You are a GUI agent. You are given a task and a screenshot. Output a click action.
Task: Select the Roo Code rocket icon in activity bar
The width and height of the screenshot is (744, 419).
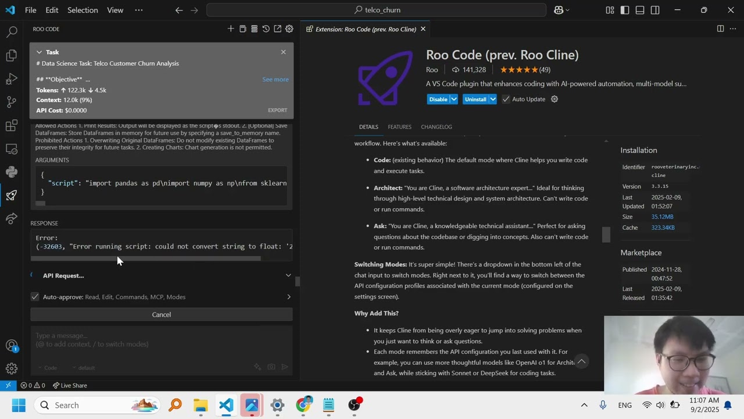point(12,196)
